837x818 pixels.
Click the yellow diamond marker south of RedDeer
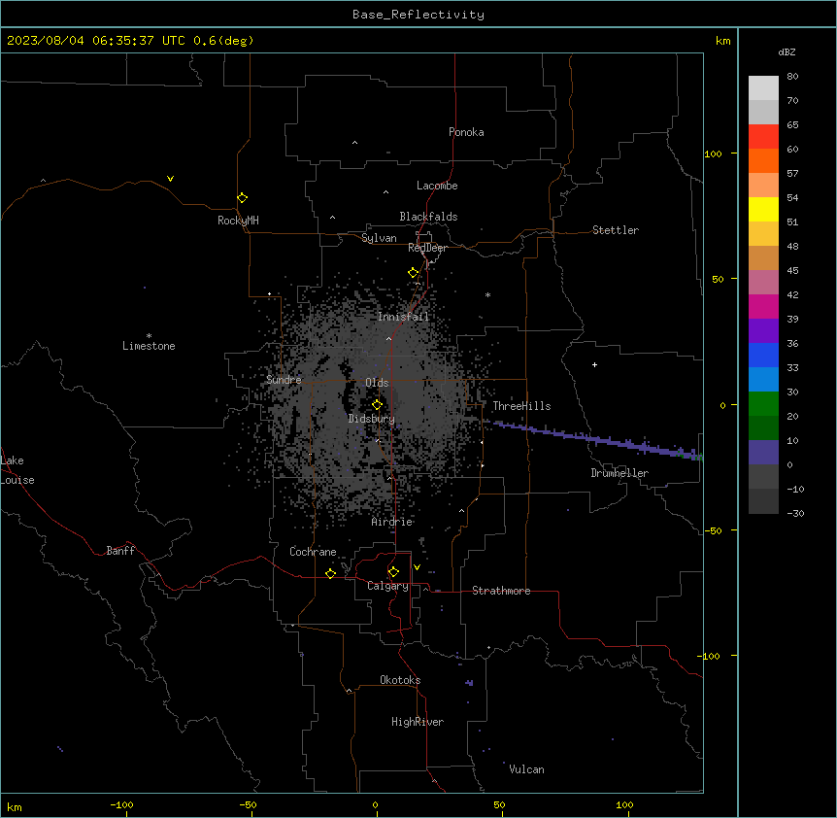[414, 273]
